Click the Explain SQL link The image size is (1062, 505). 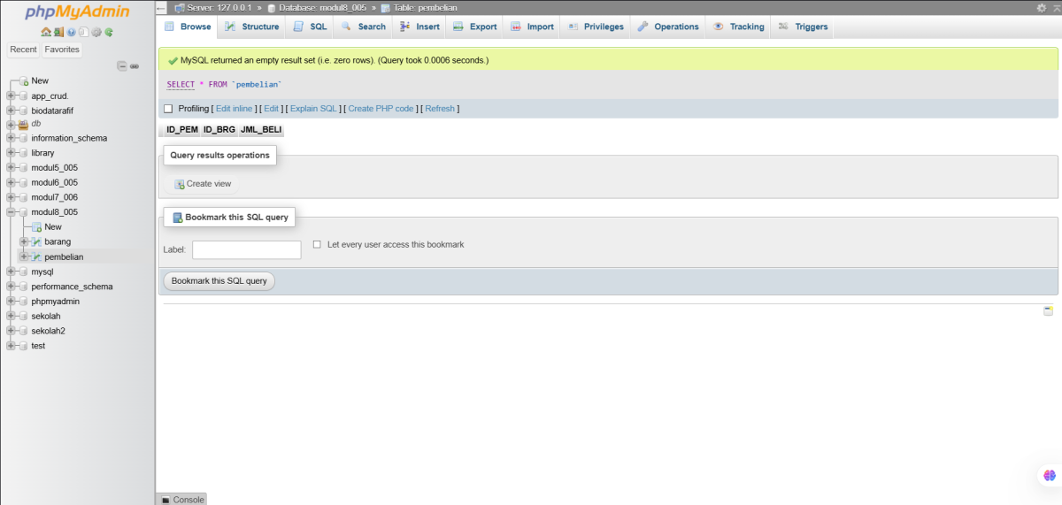314,109
